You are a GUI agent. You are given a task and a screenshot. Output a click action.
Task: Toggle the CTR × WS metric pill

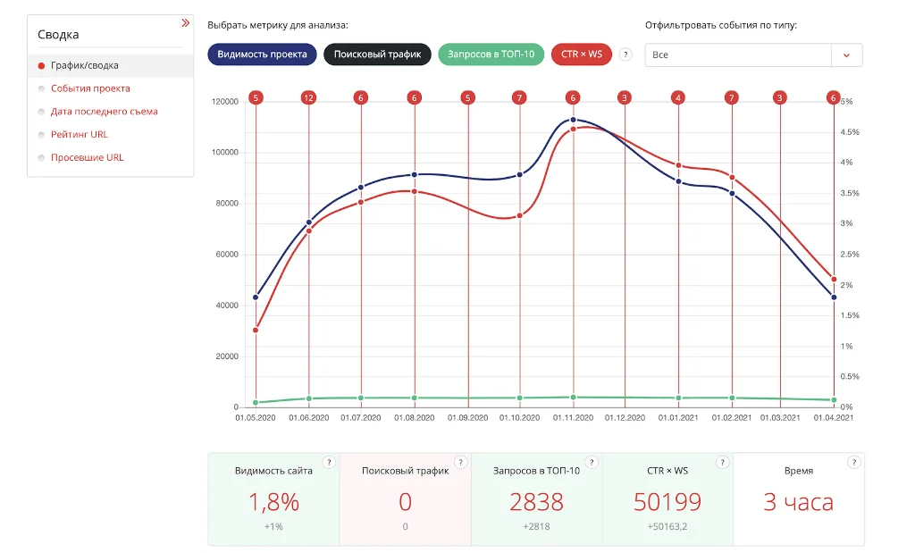pos(582,54)
